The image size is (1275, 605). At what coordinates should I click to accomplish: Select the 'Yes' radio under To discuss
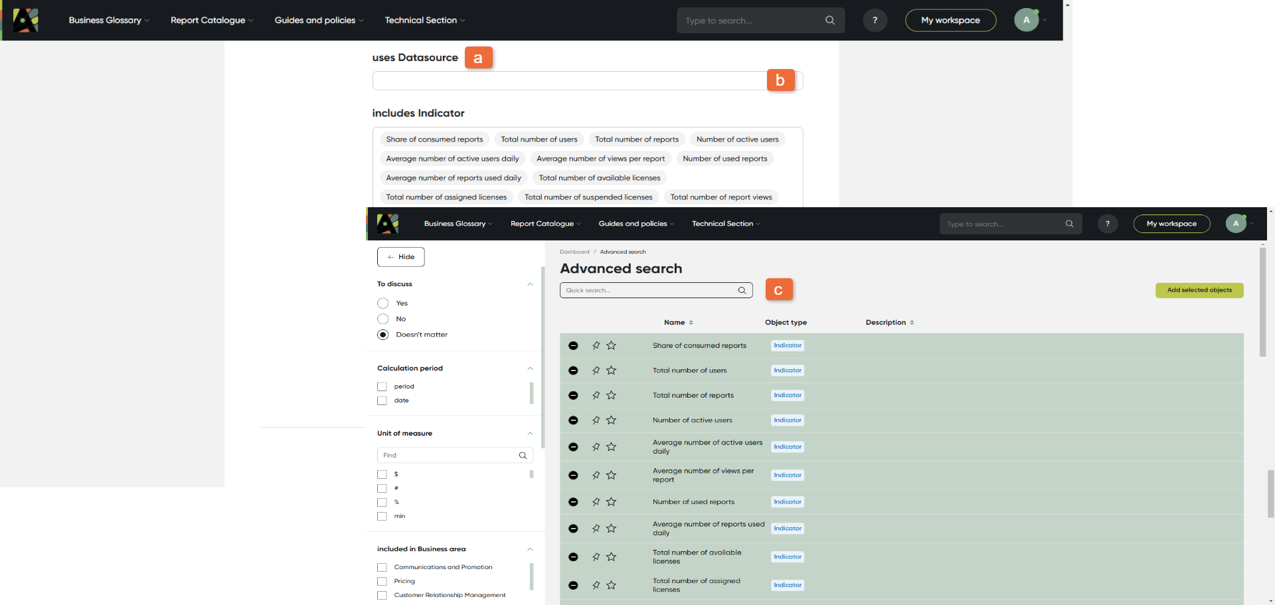(x=383, y=303)
